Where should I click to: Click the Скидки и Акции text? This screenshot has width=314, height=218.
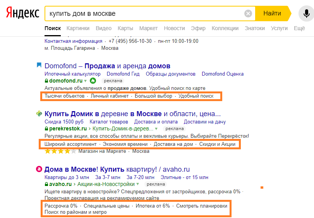[217, 144]
